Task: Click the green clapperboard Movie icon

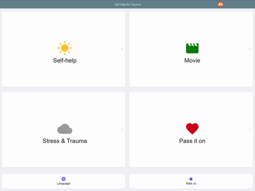Action: point(192,48)
